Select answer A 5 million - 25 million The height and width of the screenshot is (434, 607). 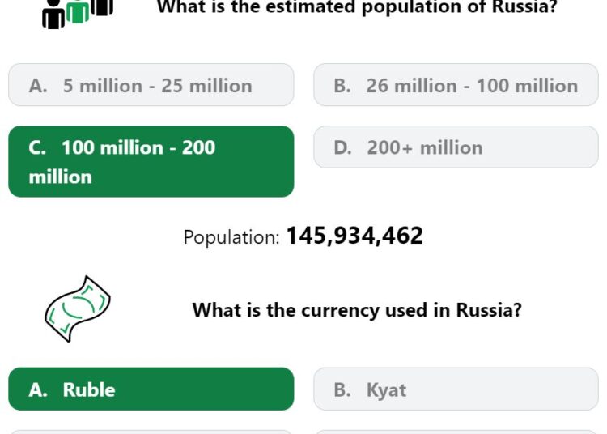pos(151,85)
